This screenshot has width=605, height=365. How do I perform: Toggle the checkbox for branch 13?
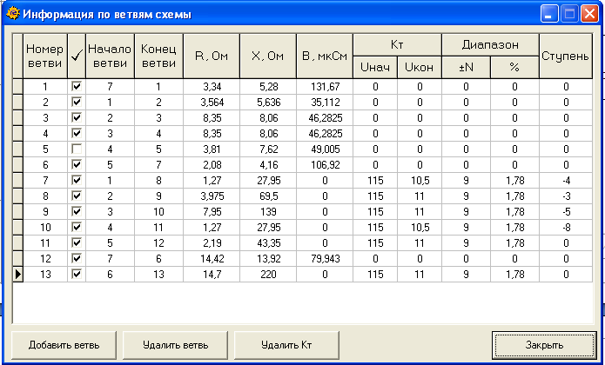(x=77, y=274)
